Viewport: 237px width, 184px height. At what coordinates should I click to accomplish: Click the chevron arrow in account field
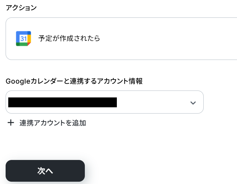193,103
